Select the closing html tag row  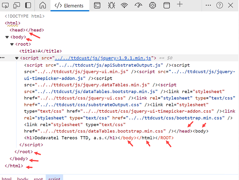(14, 166)
